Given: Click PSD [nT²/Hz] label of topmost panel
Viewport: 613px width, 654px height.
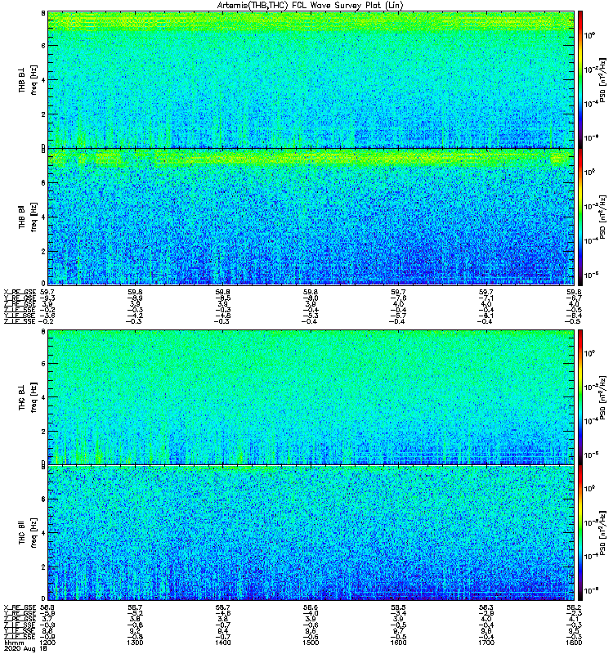Looking at the screenshot, I should 602,80.
